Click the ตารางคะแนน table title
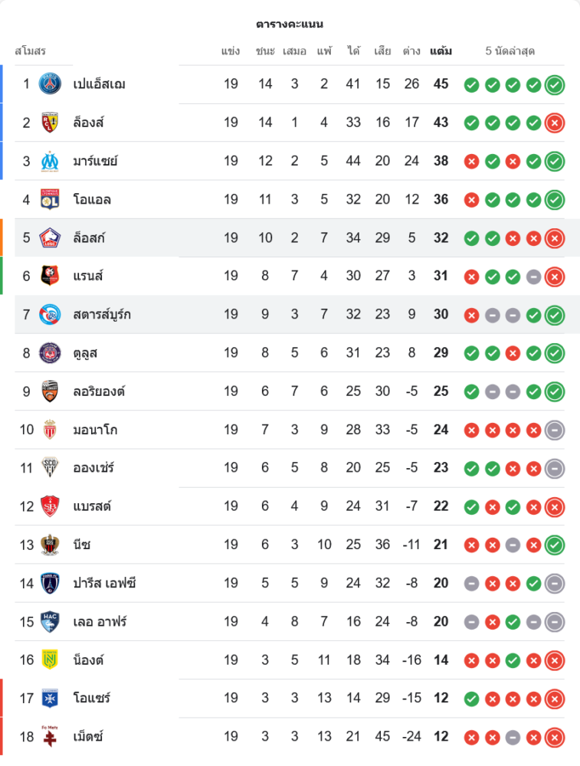 (290, 25)
